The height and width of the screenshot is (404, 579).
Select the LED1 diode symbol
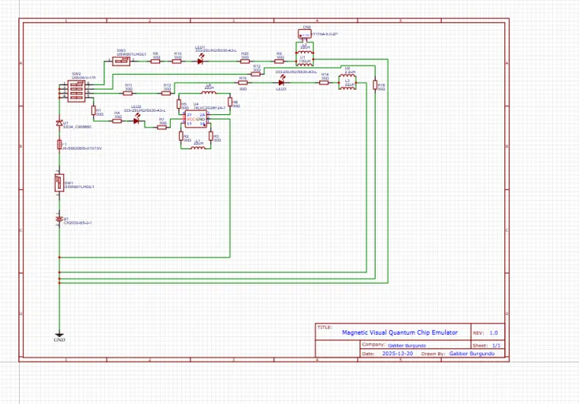pyautogui.click(x=201, y=60)
